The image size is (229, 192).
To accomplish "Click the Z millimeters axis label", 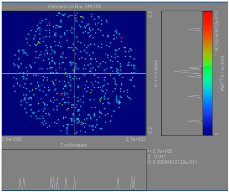I will click(x=74, y=145).
